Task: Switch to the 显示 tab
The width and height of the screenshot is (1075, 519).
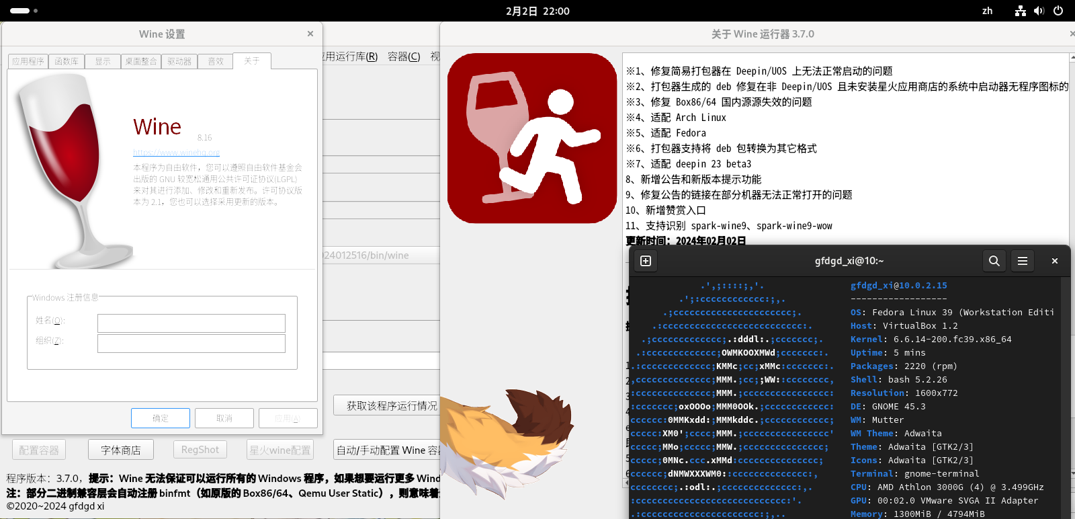Action: (103, 61)
